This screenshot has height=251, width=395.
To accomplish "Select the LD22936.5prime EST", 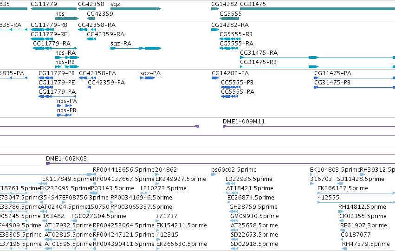I will (230, 184).
